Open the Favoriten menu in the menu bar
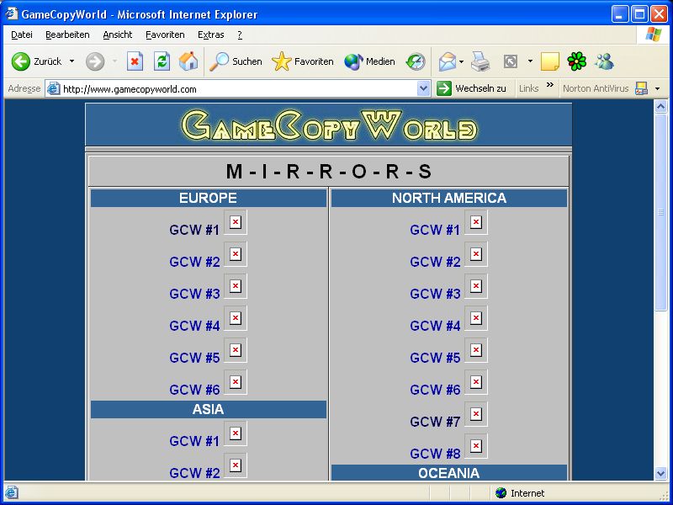The height and width of the screenshot is (505, 673). tap(165, 35)
